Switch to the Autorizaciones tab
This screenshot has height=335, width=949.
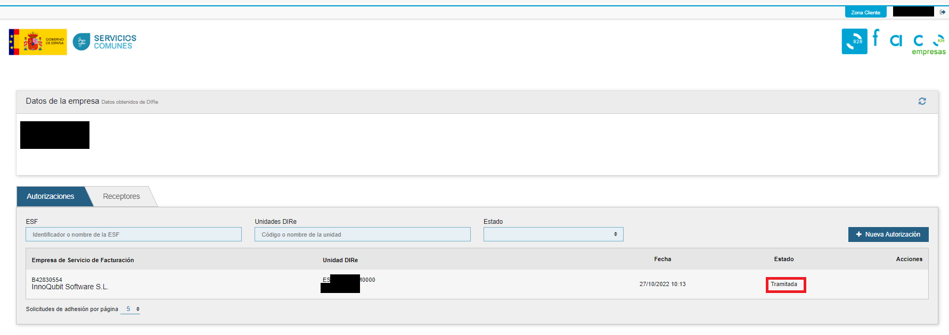(x=51, y=196)
